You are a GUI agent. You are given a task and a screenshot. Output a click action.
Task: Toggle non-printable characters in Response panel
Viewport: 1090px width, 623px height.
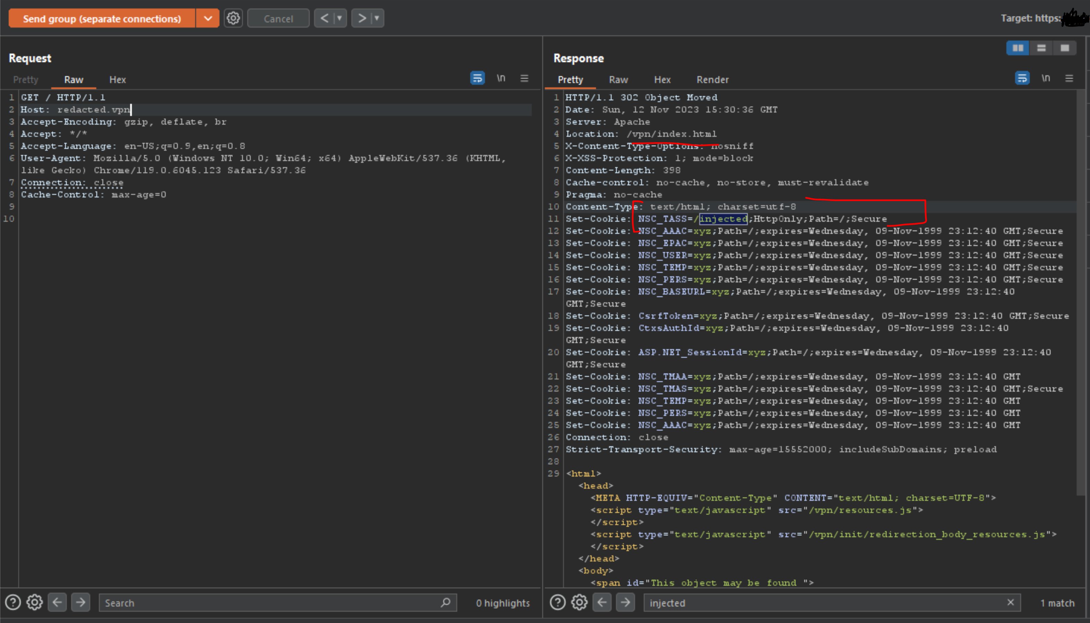pos(1046,78)
